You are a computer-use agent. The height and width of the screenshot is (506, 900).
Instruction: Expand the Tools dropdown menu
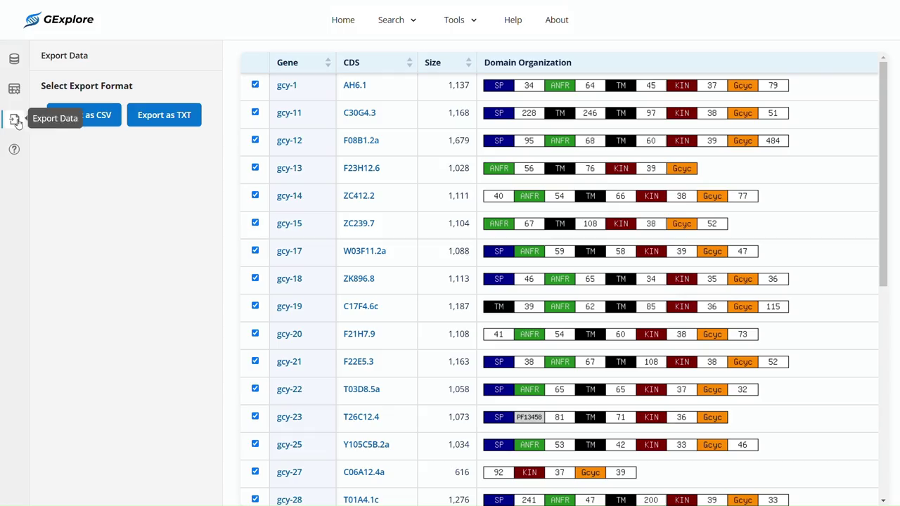pos(461,20)
